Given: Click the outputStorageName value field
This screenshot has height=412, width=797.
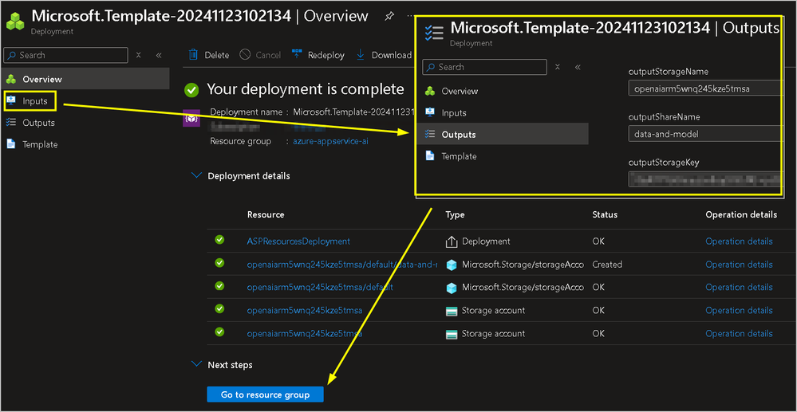Looking at the screenshot, I should [704, 88].
